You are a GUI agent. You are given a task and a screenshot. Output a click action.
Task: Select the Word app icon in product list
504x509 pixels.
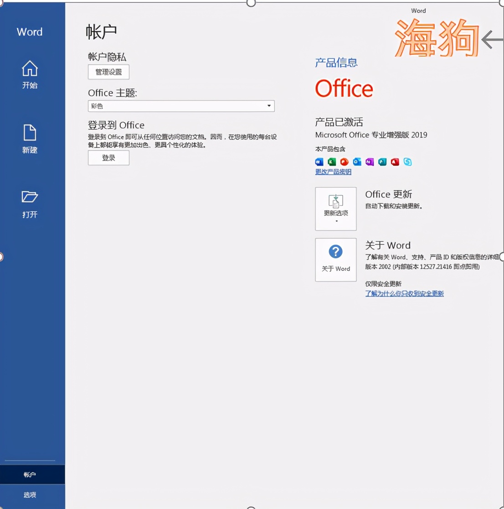tap(319, 161)
